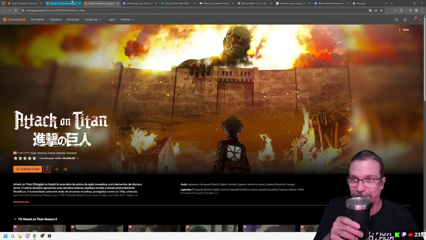Open the Jogos menu item
The height and width of the screenshot is (240, 426).
[x=112, y=20]
